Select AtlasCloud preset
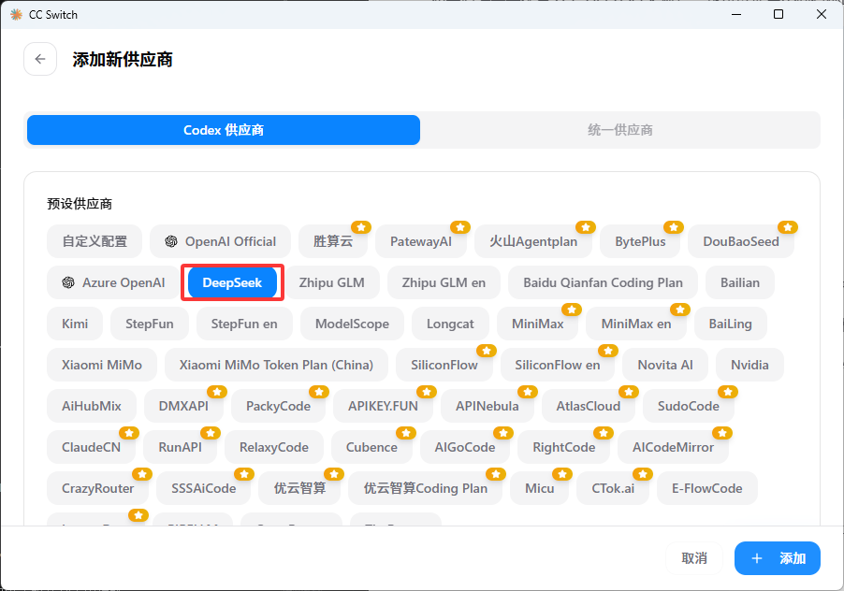This screenshot has height=591, width=844. click(589, 406)
